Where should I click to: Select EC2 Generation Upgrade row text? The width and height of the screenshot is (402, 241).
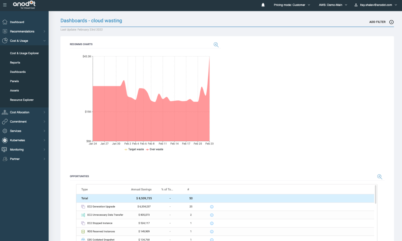[101, 206]
